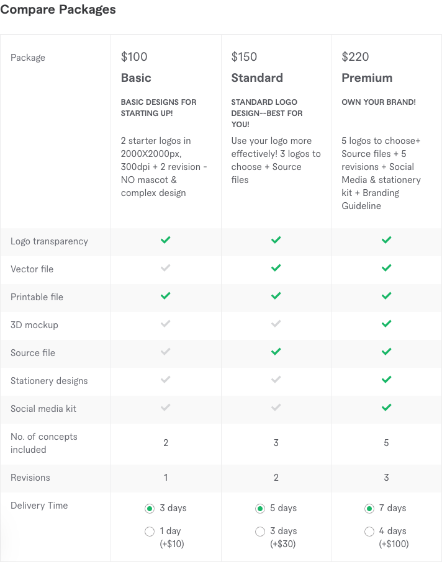Click Premium package 3D mockup checkmark
The image size is (442, 562).
click(x=386, y=324)
